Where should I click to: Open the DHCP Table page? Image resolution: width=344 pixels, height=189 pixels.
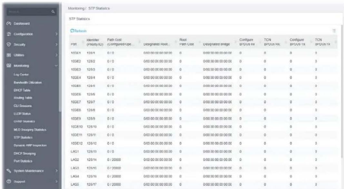tap(22, 90)
